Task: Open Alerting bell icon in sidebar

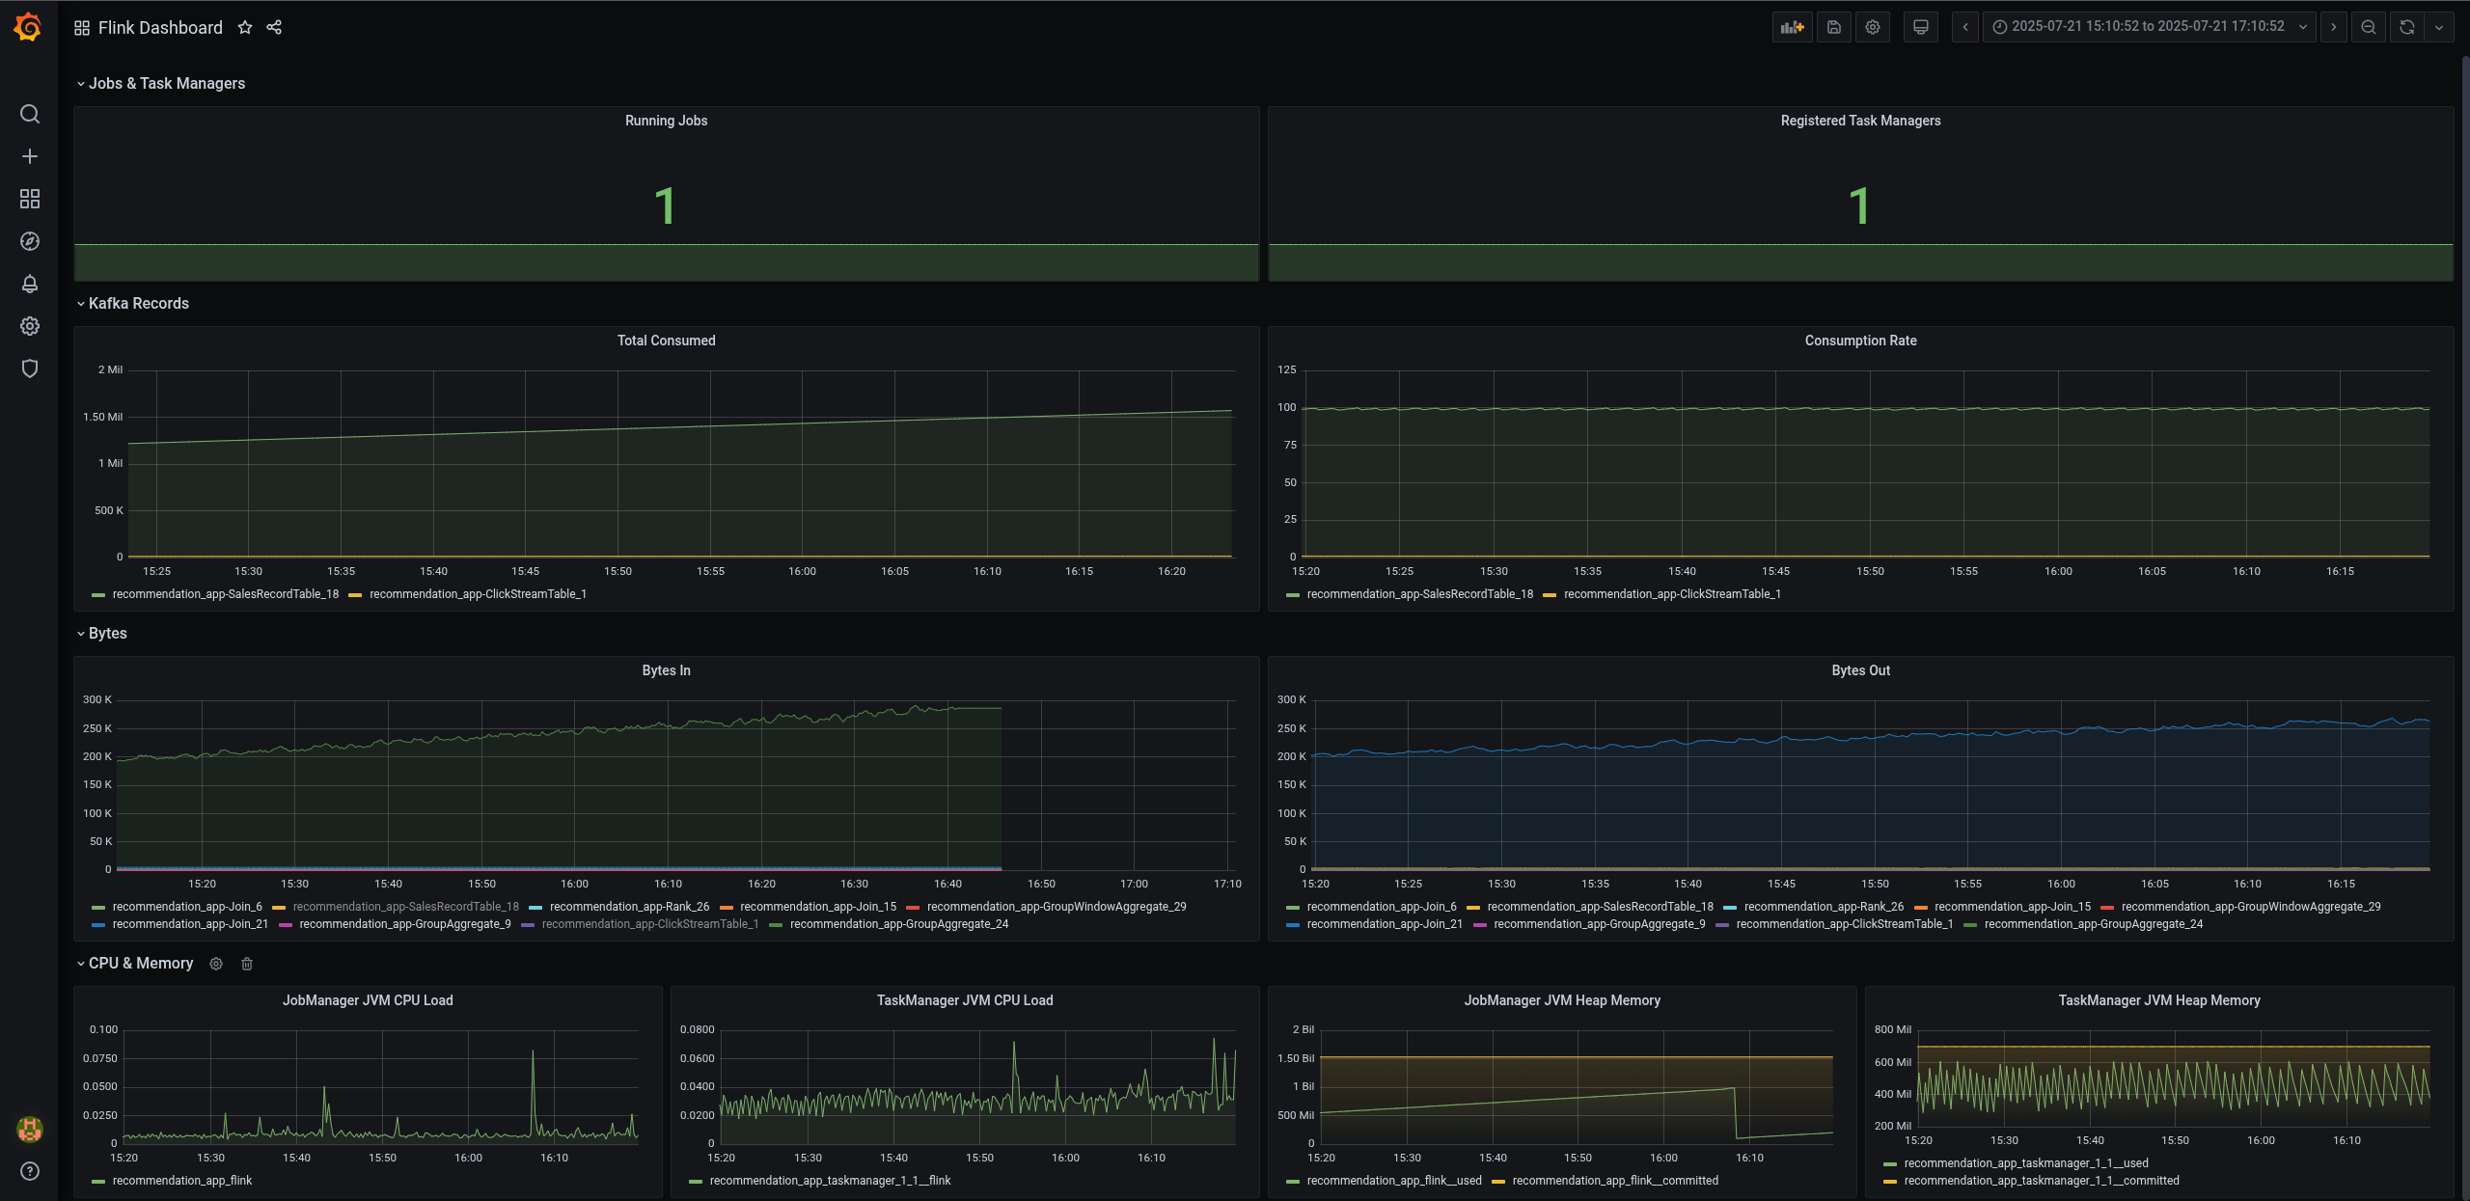Action: click(30, 284)
